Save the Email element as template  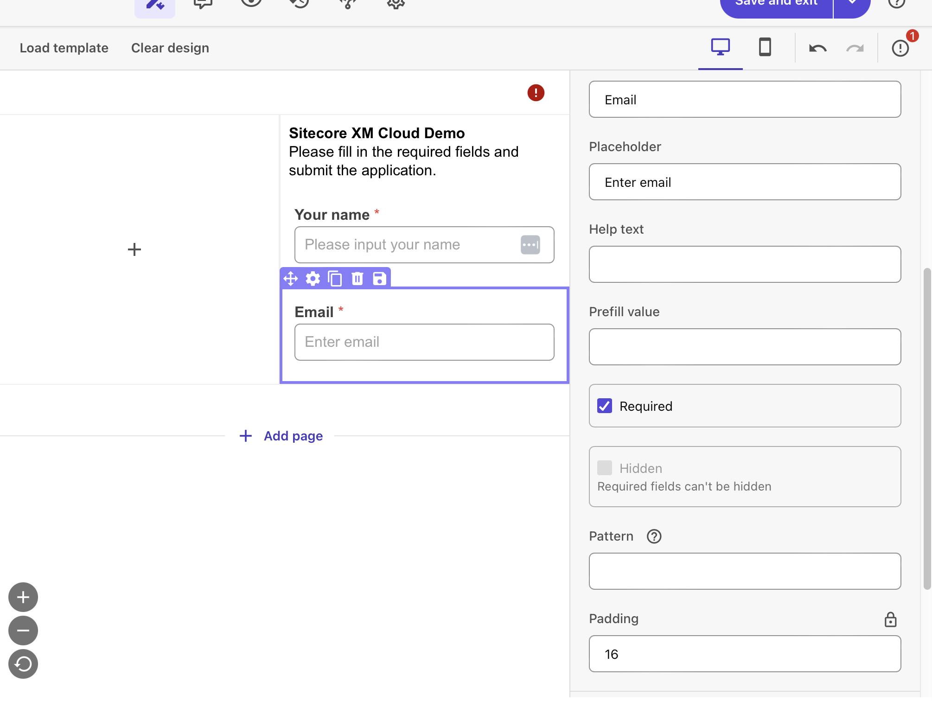click(379, 279)
